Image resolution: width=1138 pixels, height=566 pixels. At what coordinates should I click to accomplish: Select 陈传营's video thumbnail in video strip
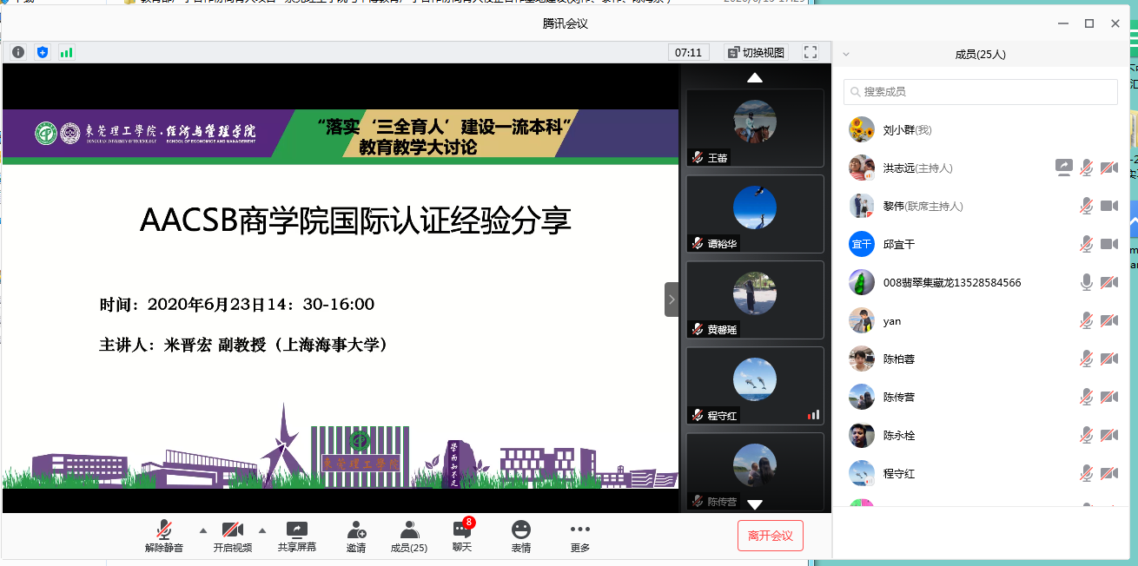pos(755,471)
